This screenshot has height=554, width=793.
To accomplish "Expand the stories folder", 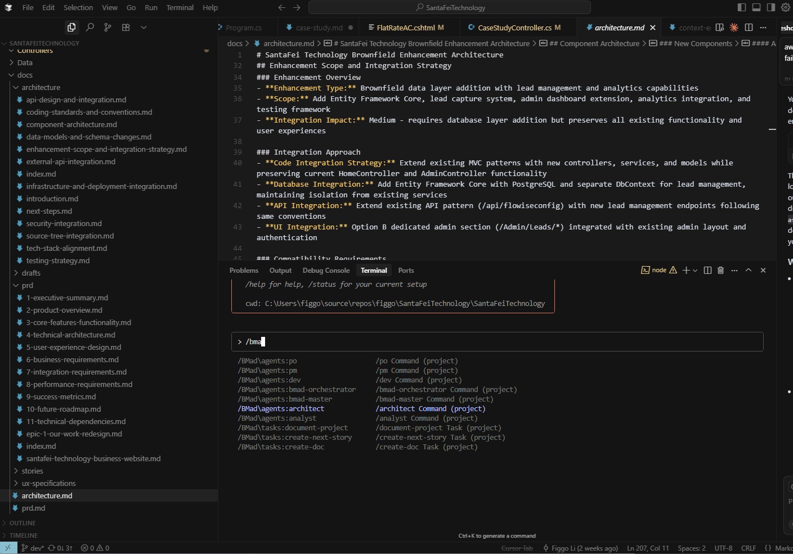I will (109, 471).
